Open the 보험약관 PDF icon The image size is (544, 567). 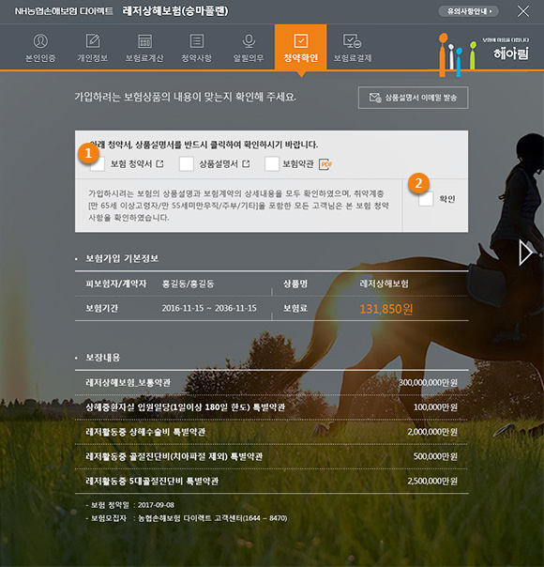(x=325, y=164)
